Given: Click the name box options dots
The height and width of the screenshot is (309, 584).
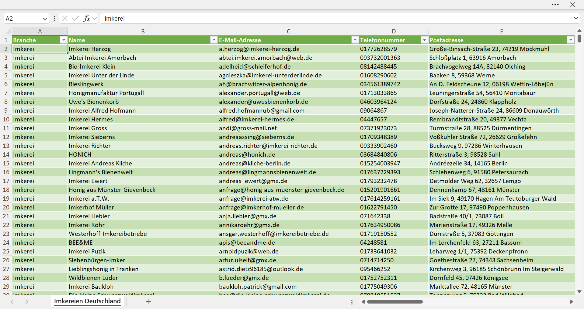Looking at the screenshot, I should click(54, 19).
